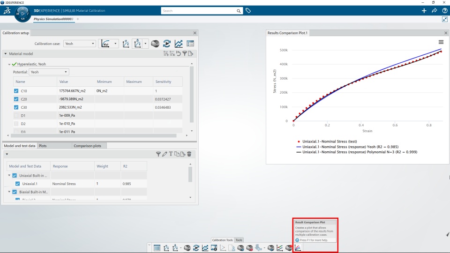Open the help question mark icon
The image size is (450, 253).
point(444,11)
